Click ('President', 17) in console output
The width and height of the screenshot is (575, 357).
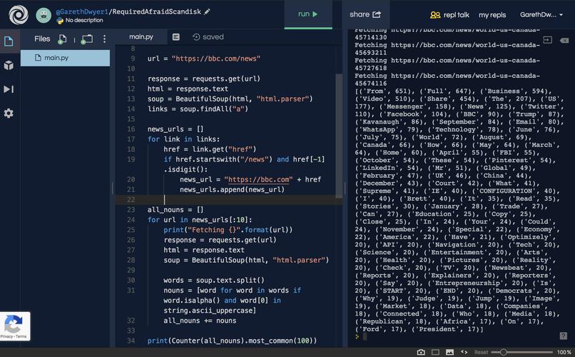click(x=447, y=329)
